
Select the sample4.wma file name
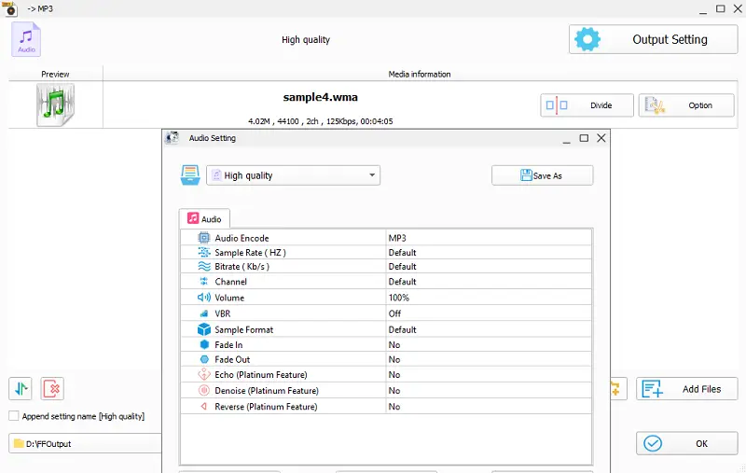(320, 97)
